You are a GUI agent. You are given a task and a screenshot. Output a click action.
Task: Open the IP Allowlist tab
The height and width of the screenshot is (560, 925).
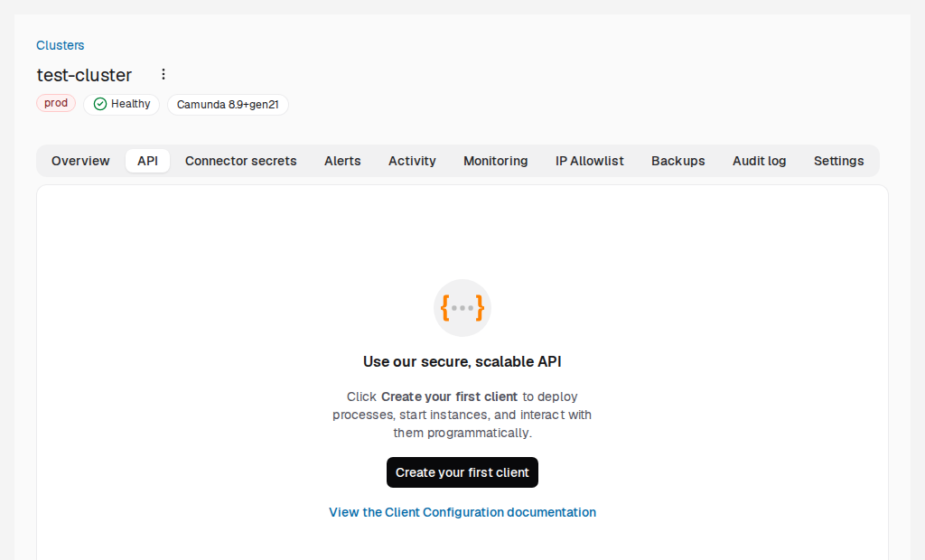(589, 161)
